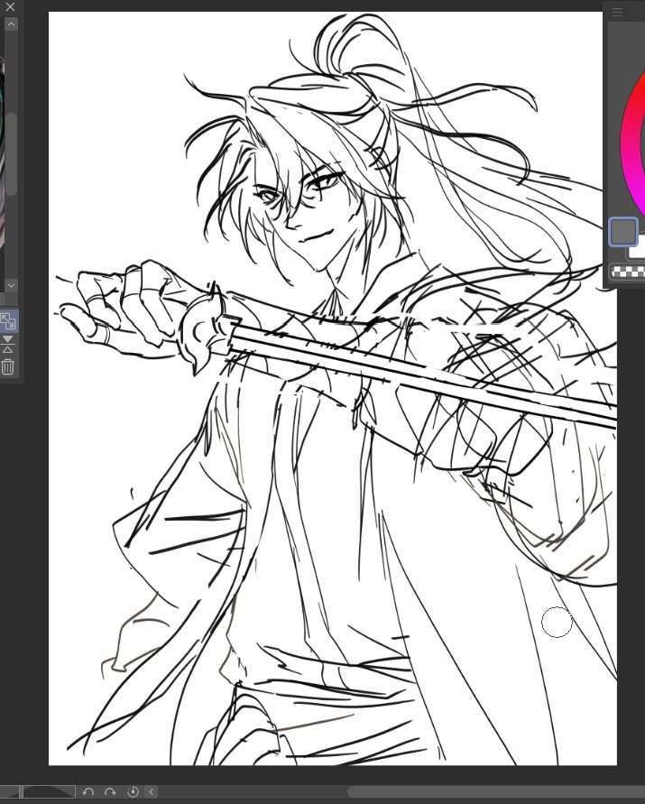Click the trash delete icon
This screenshot has height=804, width=645.
tap(8, 366)
